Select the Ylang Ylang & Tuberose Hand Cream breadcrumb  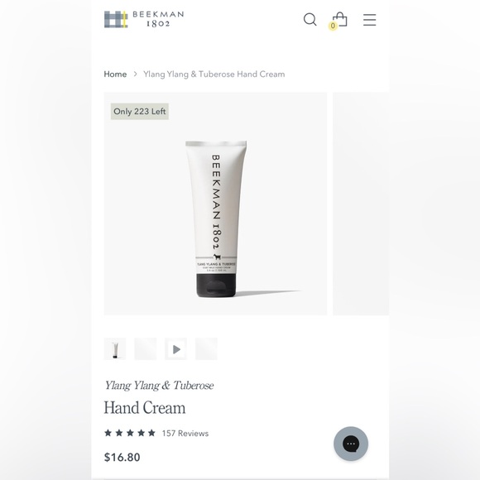214,74
